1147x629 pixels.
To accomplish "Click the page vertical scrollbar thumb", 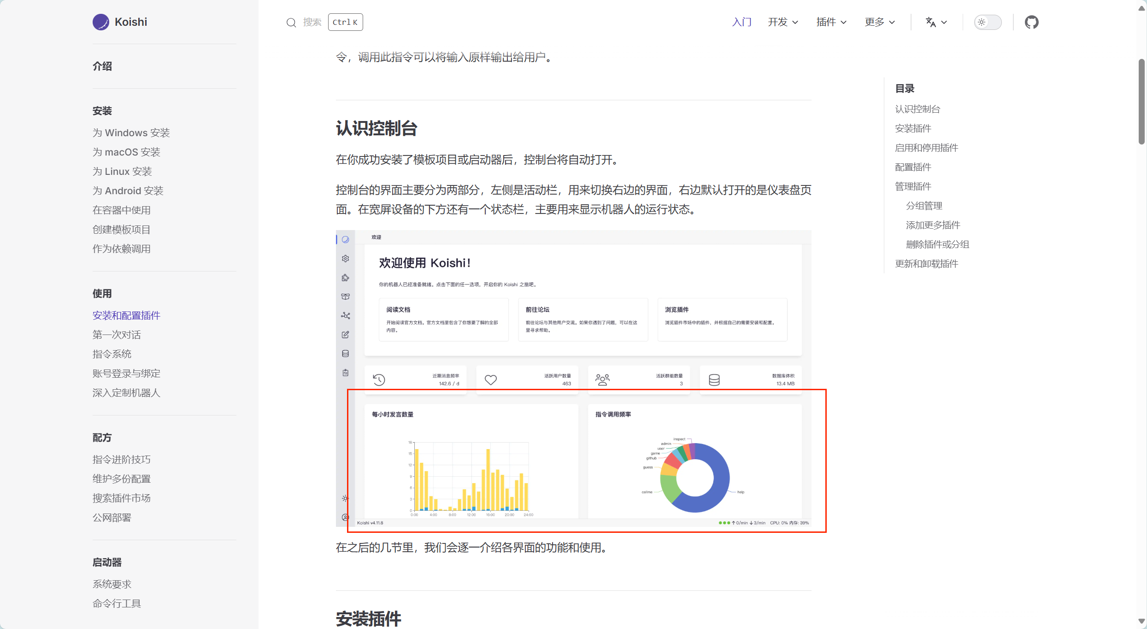I will pos(1141,102).
